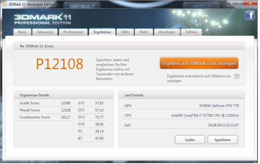Screen dimensions: 260x164
Task: Go to the Ergebnisse tab
Action: [x=102, y=32]
